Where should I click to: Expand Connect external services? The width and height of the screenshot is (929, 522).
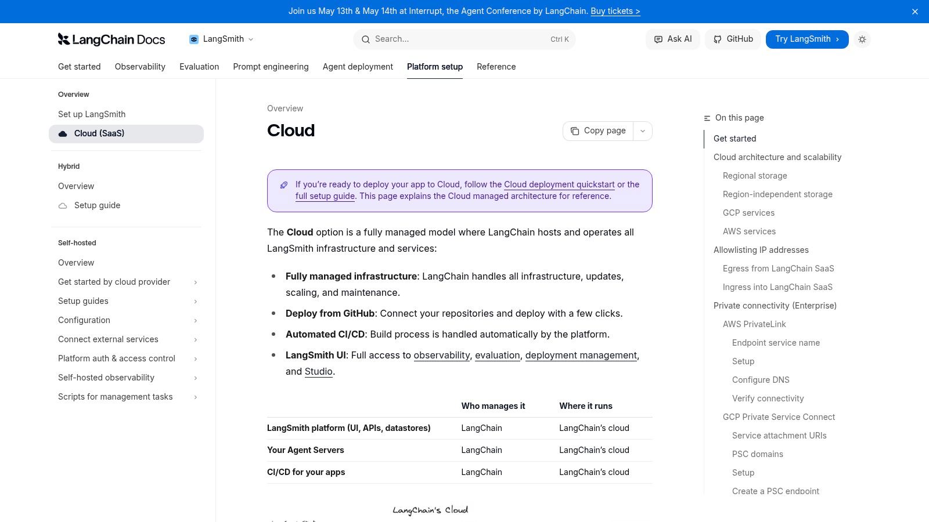pyautogui.click(x=196, y=340)
